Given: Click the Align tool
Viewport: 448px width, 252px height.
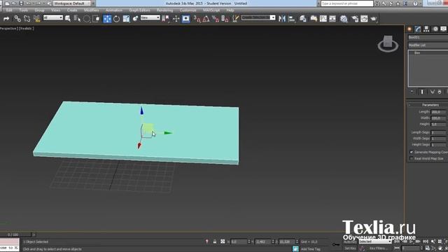Looking at the screenshot, I should pyautogui.click(x=292, y=19).
